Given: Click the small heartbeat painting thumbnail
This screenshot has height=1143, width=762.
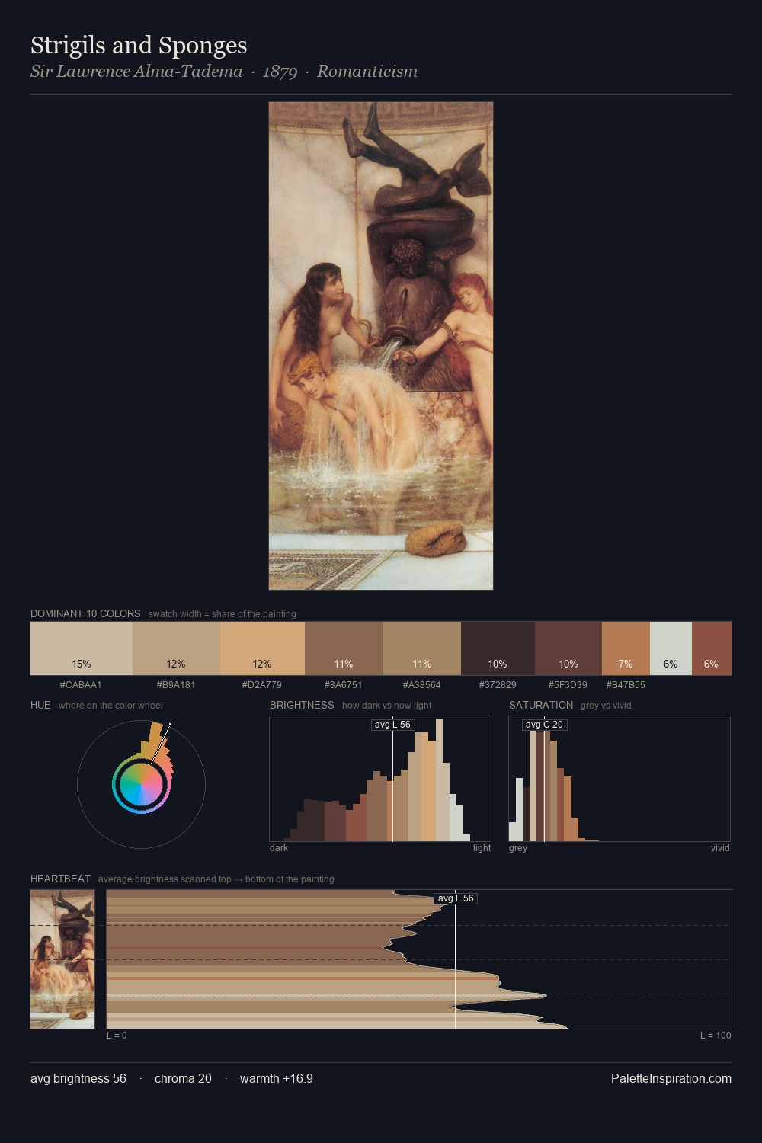Looking at the screenshot, I should pos(62,959).
